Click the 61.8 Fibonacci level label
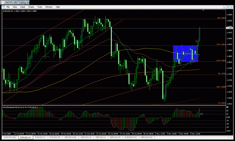This screenshot has height=141, width=235. point(221,60)
